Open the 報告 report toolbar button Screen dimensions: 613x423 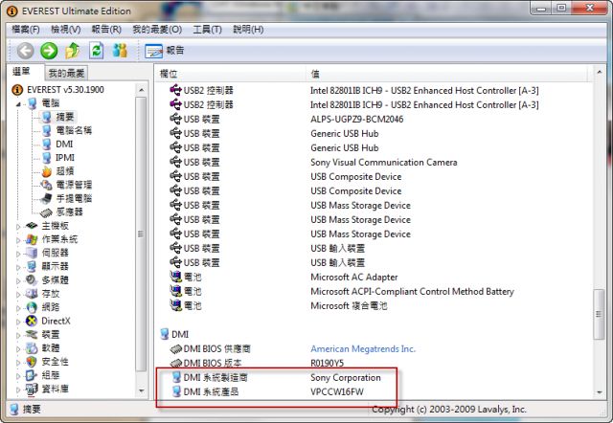164,51
